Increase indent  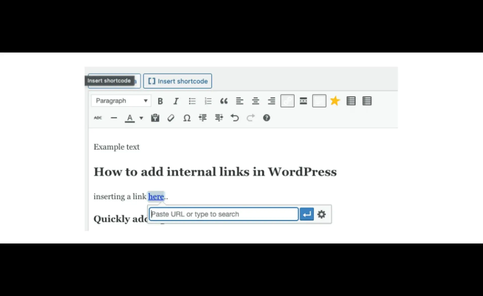(219, 118)
